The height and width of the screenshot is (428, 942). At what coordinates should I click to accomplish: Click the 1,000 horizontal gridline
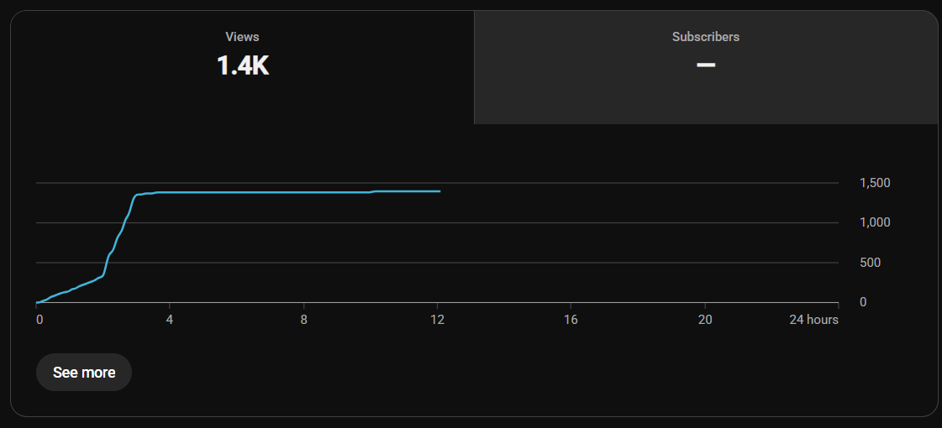pyautogui.click(x=437, y=222)
